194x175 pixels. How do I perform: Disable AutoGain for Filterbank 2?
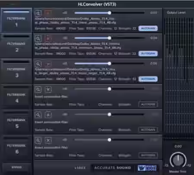pyautogui.click(x=148, y=53)
